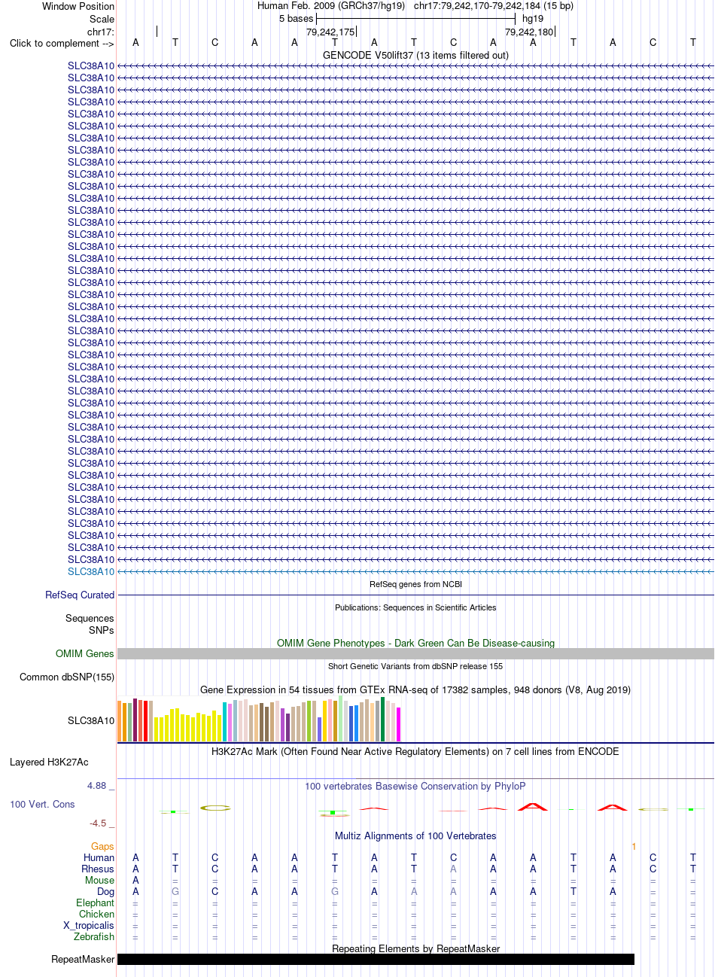Click the cyan bar in GTEx chart

point(225,722)
